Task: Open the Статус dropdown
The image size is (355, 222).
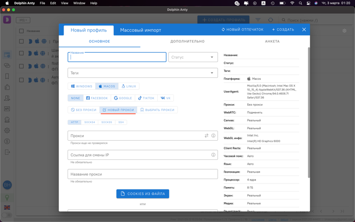Action: [193, 57]
